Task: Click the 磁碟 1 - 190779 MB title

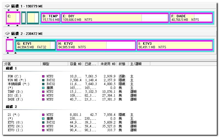Action: [x=27, y=6]
